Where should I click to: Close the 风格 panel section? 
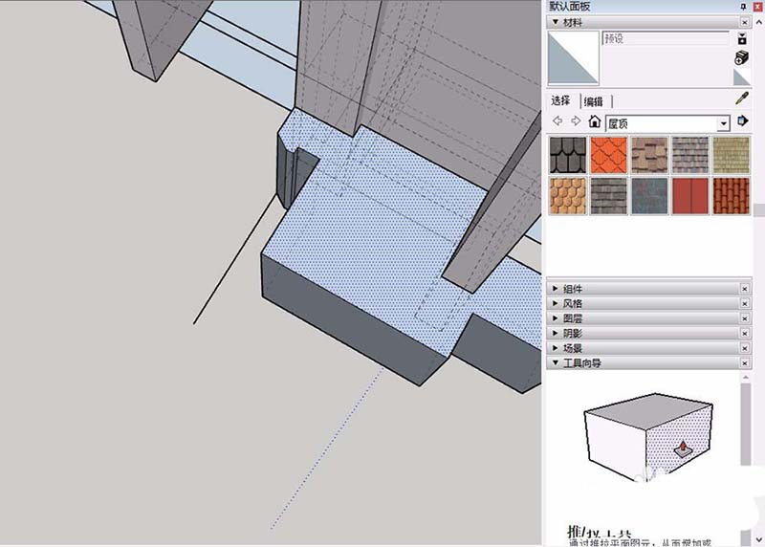[745, 303]
